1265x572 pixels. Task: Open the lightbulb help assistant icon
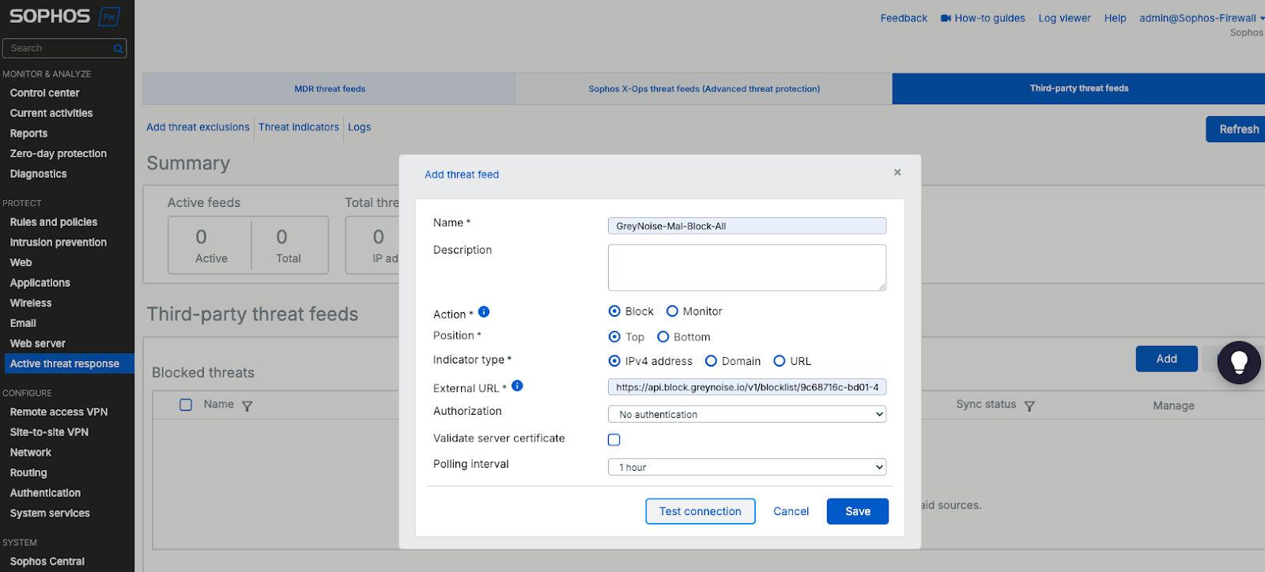pyautogui.click(x=1239, y=363)
